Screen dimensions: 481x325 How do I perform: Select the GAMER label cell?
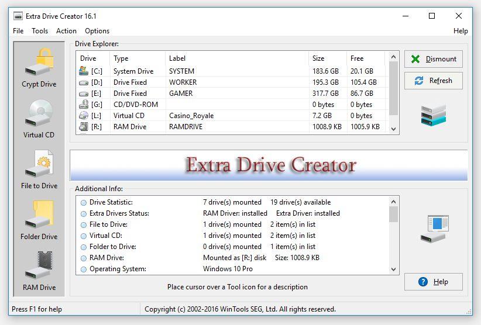181,93
